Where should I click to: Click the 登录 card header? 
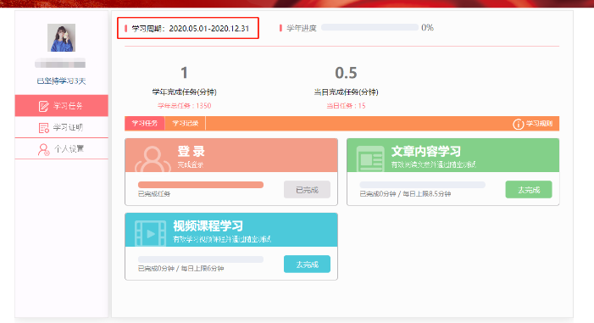point(231,155)
